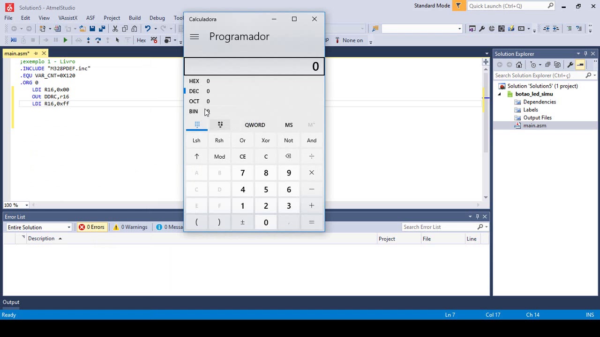This screenshot has height=337, width=600.
Task: Click the backspace key in Calculator
Action: click(288, 156)
